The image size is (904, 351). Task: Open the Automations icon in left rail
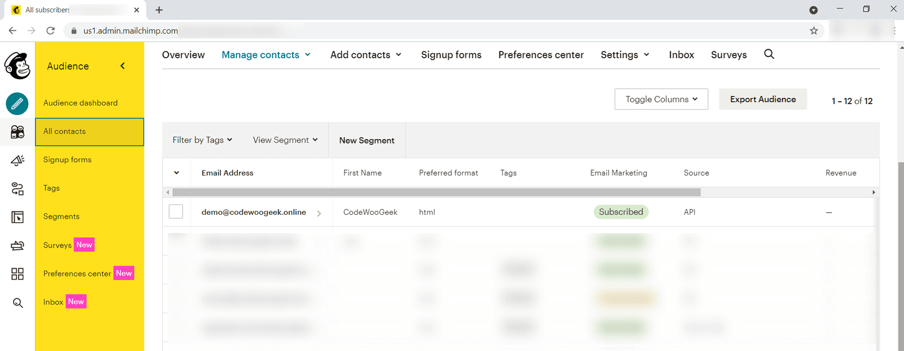point(18,189)
